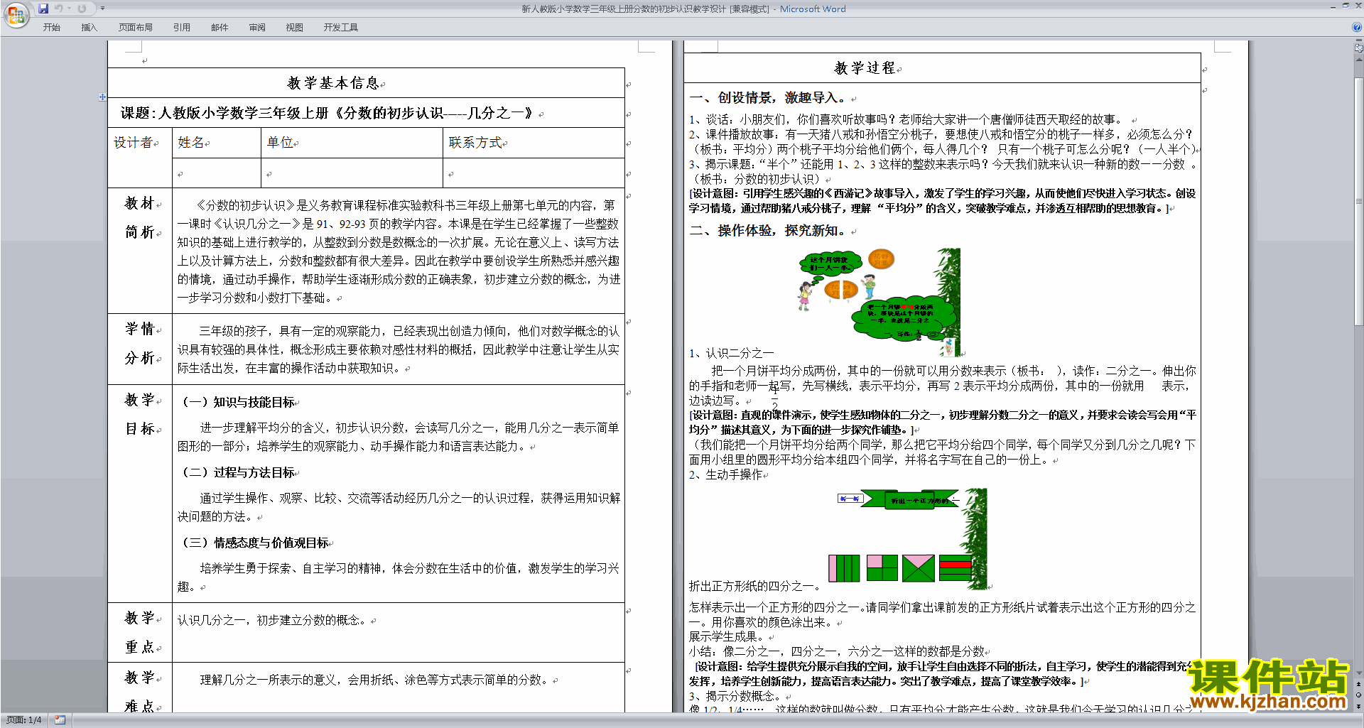
Task: Click vertical scrollbar up arrow
Action: 1358,60
